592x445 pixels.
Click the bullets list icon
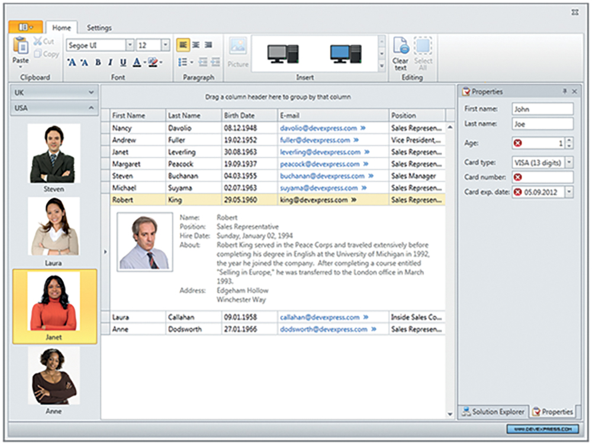(183, 62)
